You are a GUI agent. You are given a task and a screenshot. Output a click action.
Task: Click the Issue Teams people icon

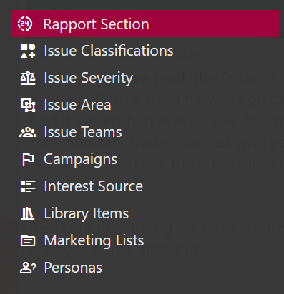[28, 132]
